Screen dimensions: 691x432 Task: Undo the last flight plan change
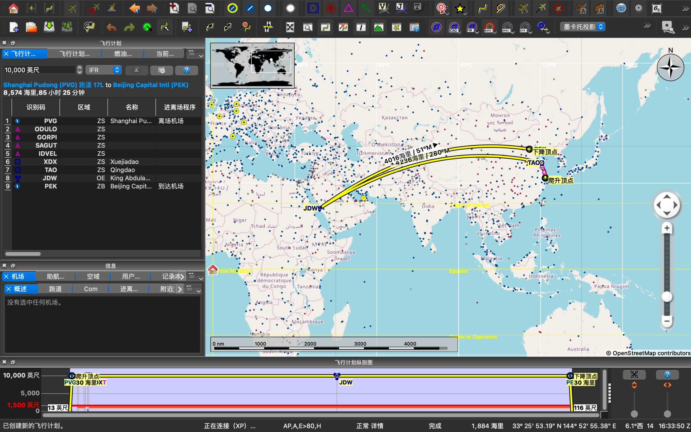111,27
